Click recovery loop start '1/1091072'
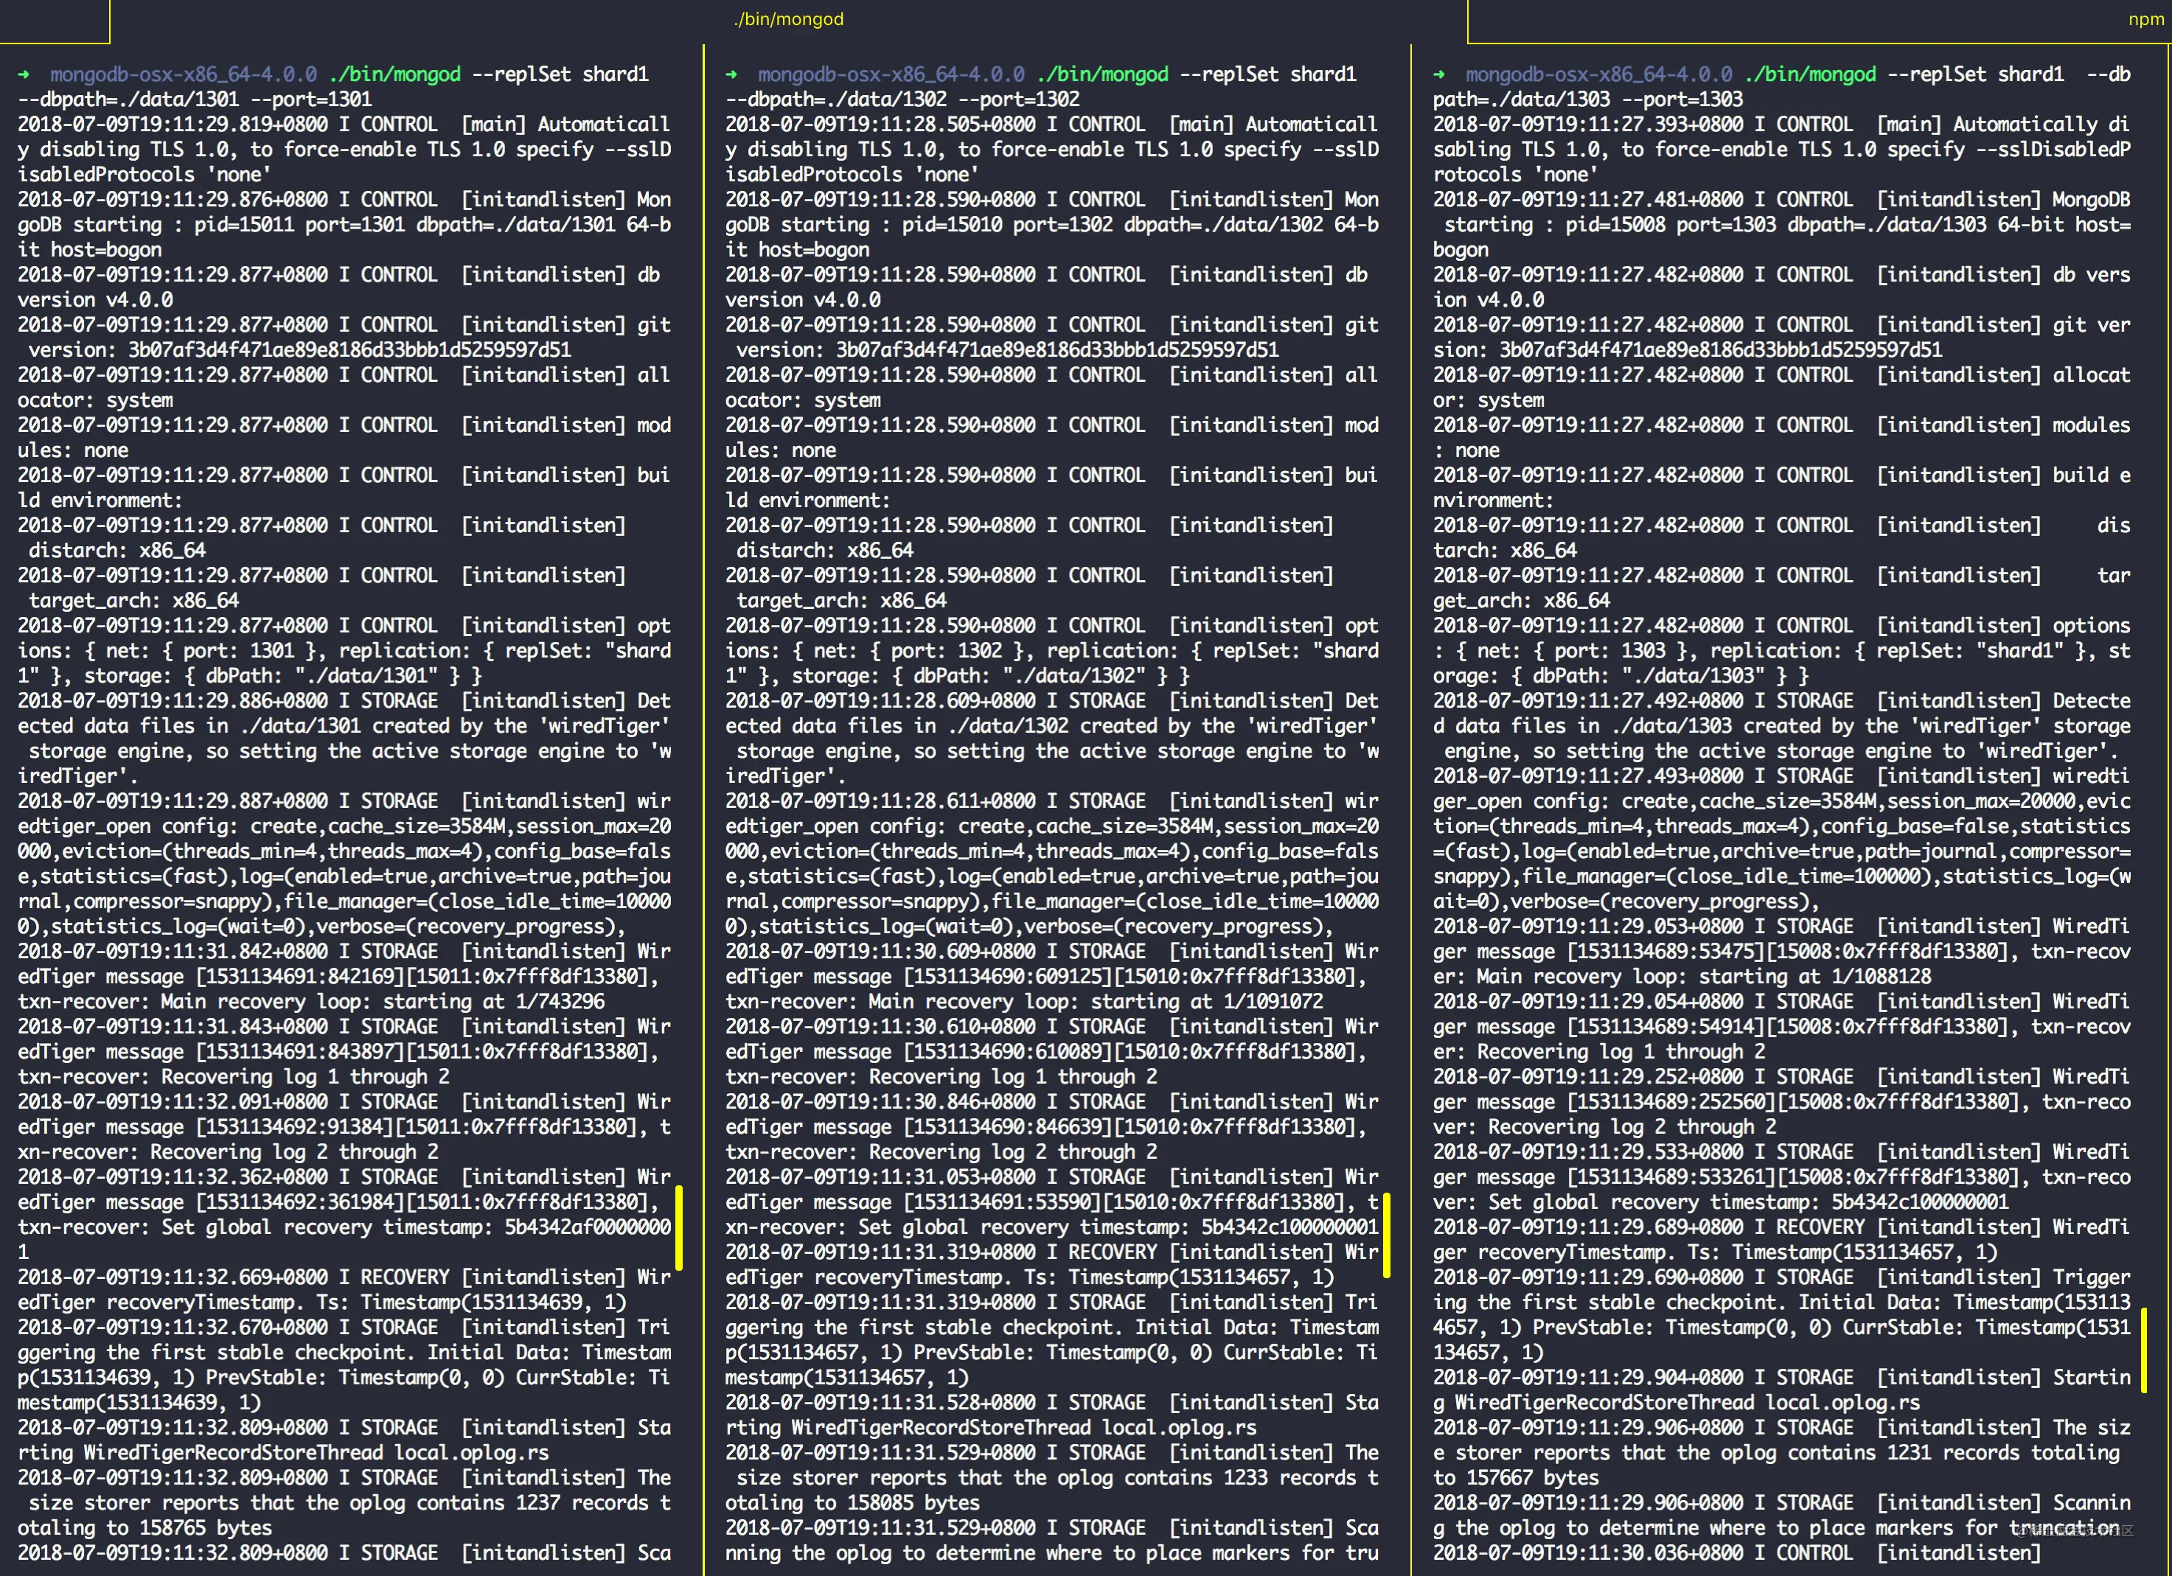Screen dimensions: 2172x1576 [x=1275, y=1002]
